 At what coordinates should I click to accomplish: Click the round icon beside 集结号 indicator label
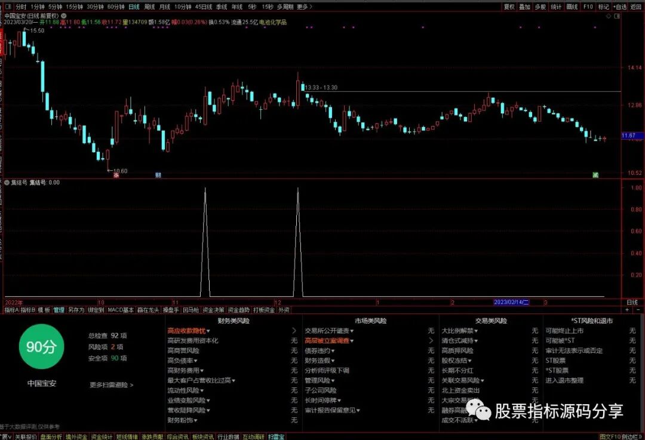pos(7,183)
